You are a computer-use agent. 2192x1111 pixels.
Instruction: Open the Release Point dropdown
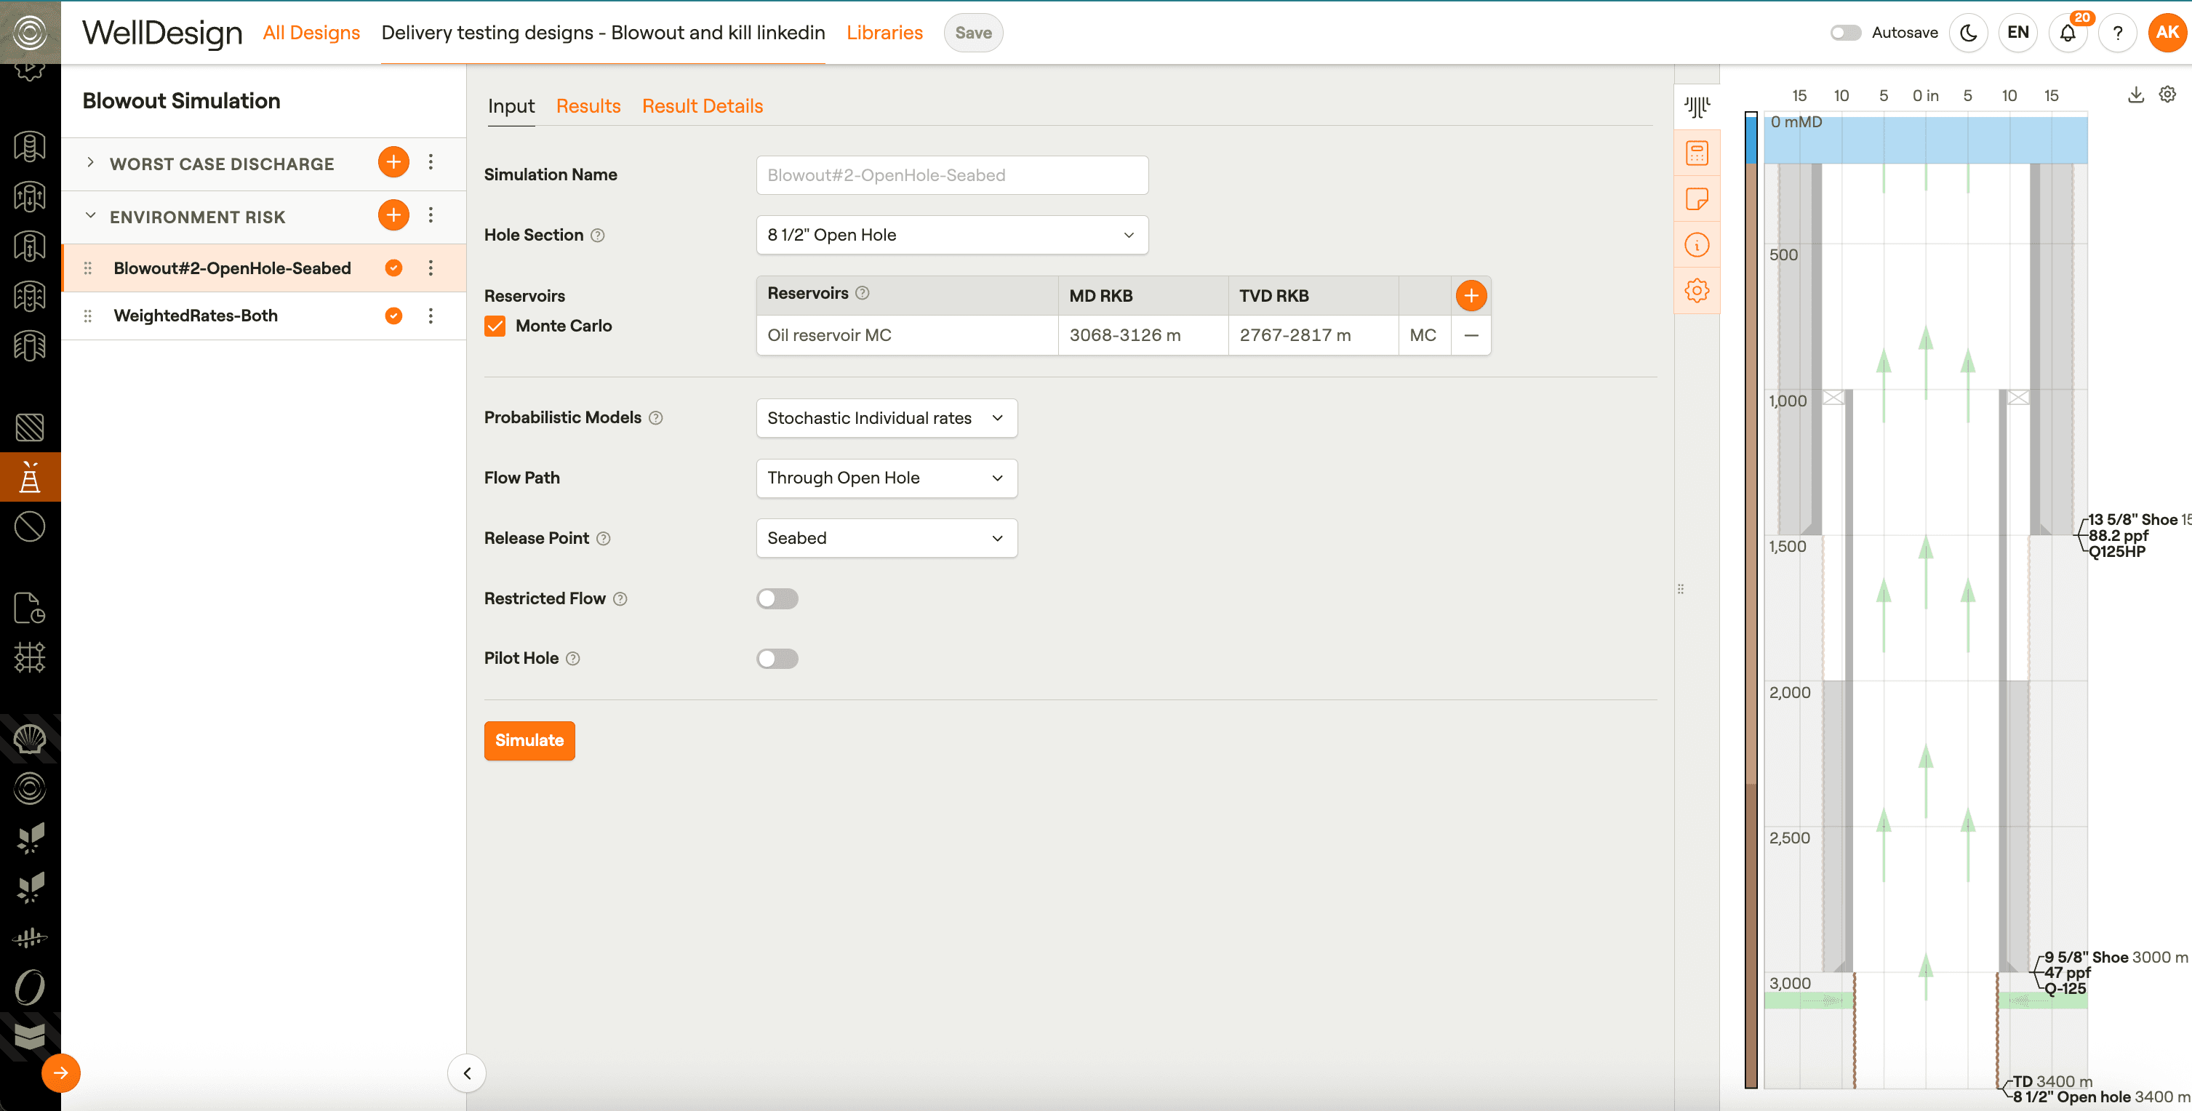(886, 539)
